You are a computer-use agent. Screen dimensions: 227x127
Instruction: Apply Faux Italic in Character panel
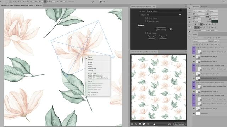pyautogui.click(x=198, y=24)
